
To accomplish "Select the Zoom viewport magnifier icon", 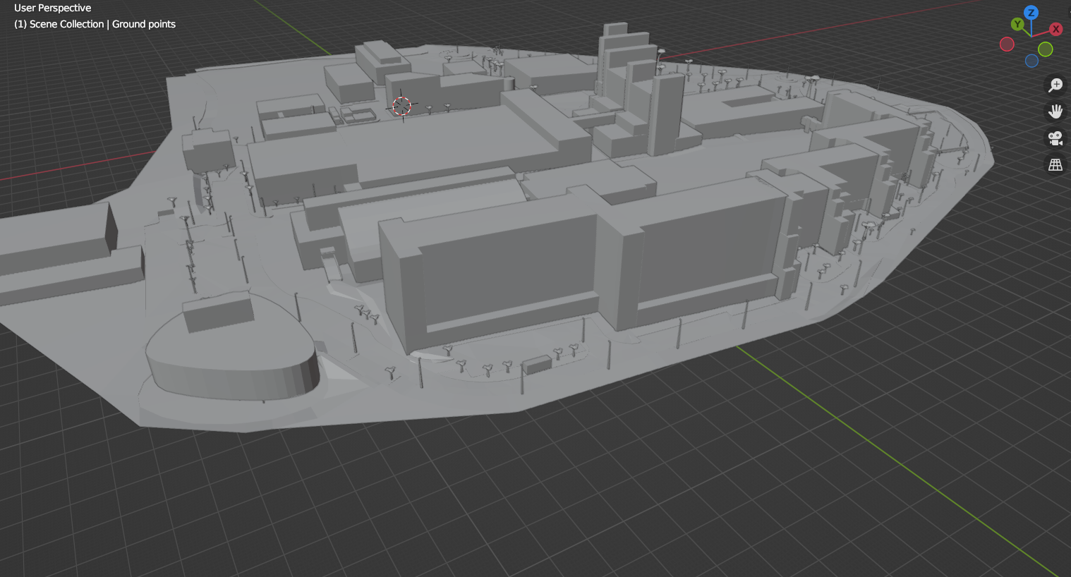I will pos(1055,85).
